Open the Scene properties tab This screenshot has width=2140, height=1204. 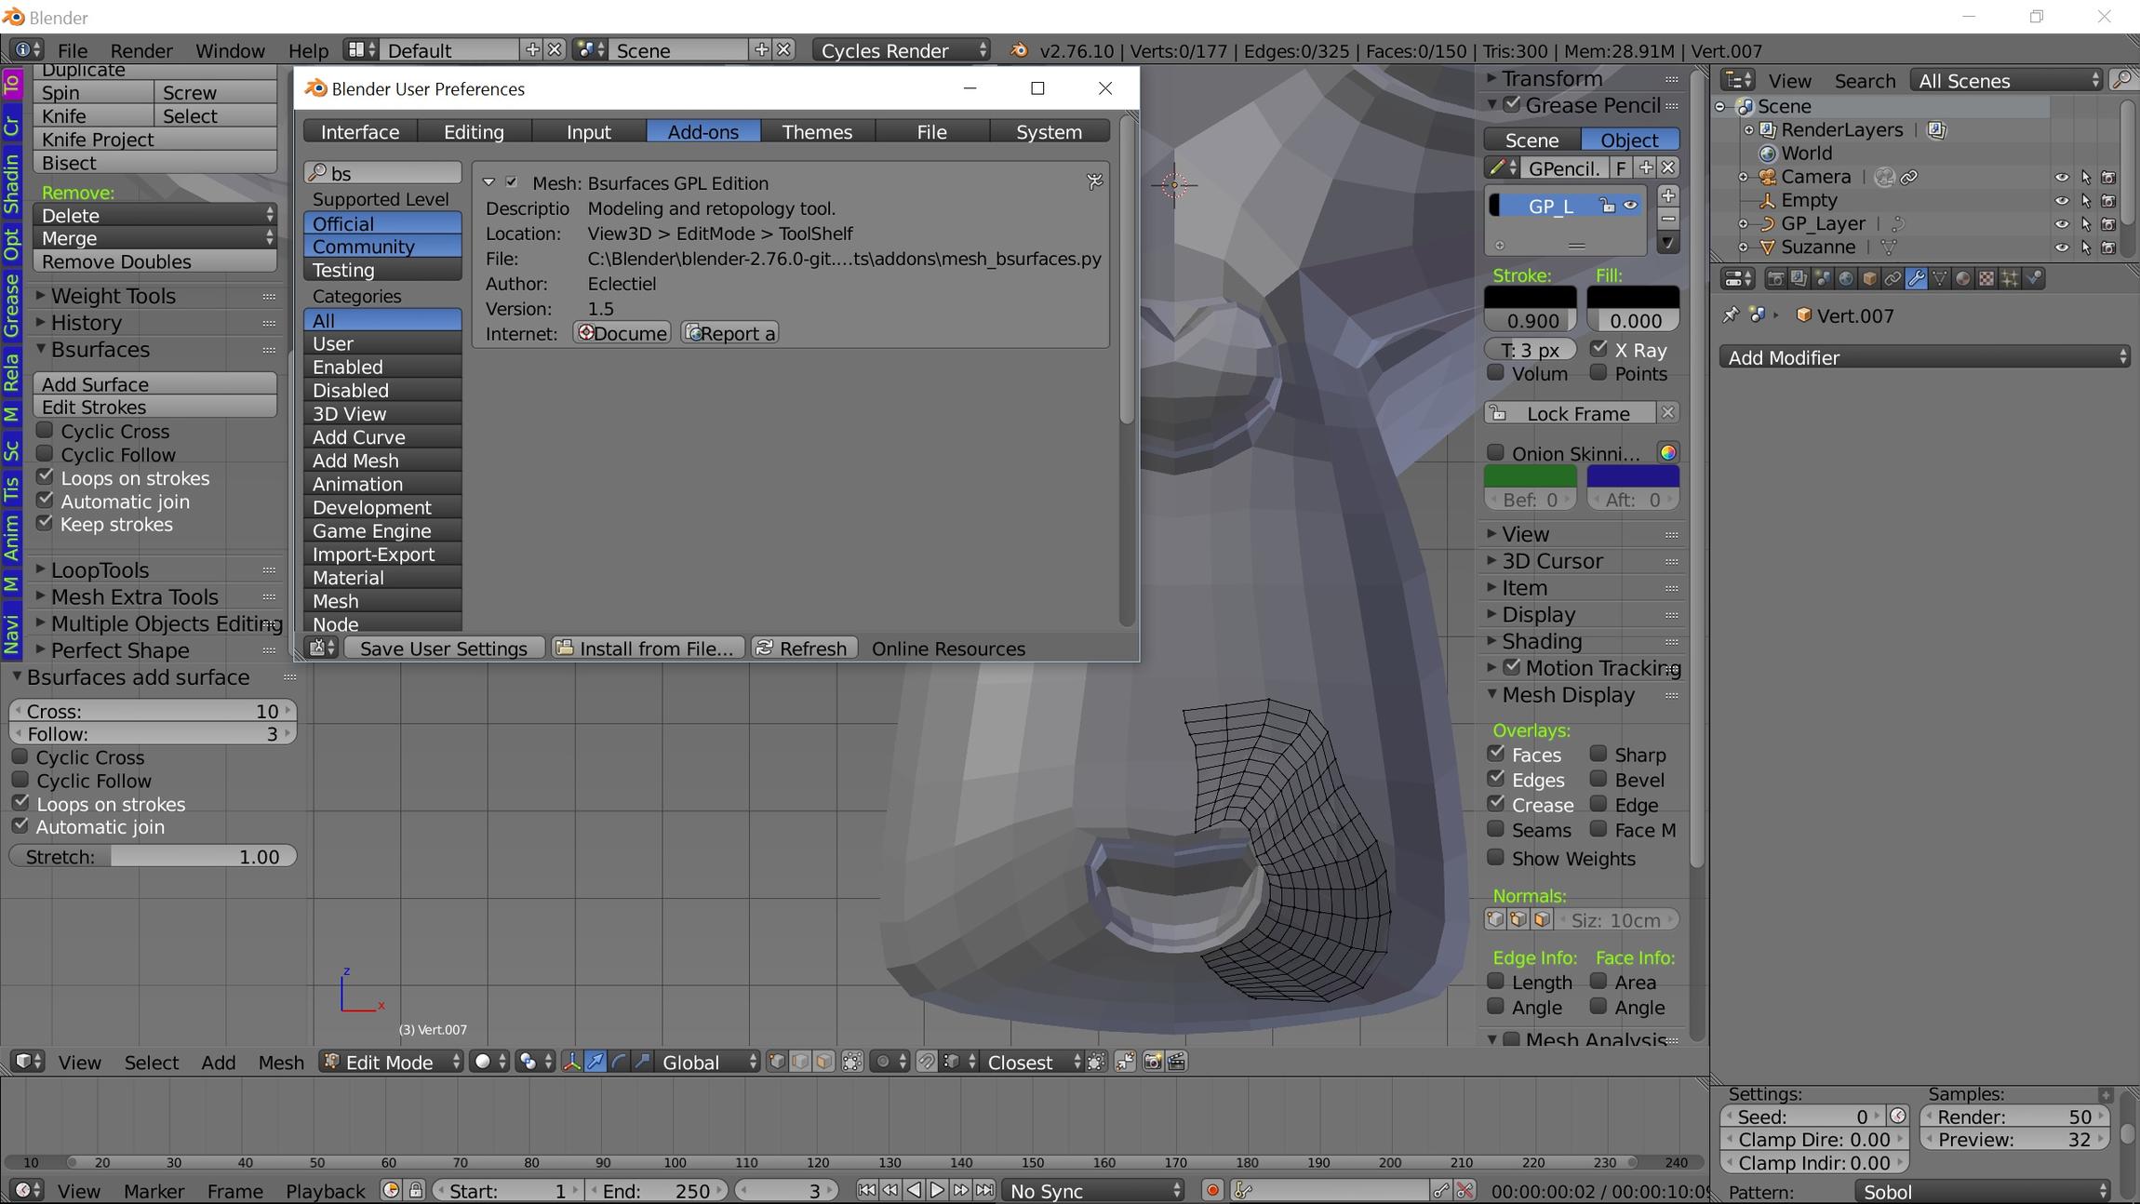click(1822, 278)
